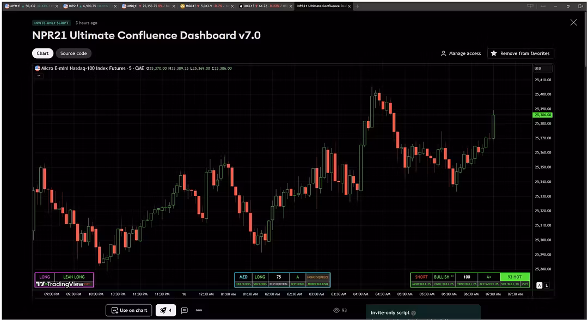Toggle auto scale 'A' button
The height and width of the screenshot is (320, 588).
(540, 285)
